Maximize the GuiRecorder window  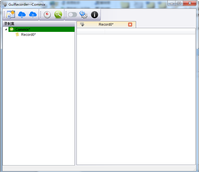click(179, 3)
